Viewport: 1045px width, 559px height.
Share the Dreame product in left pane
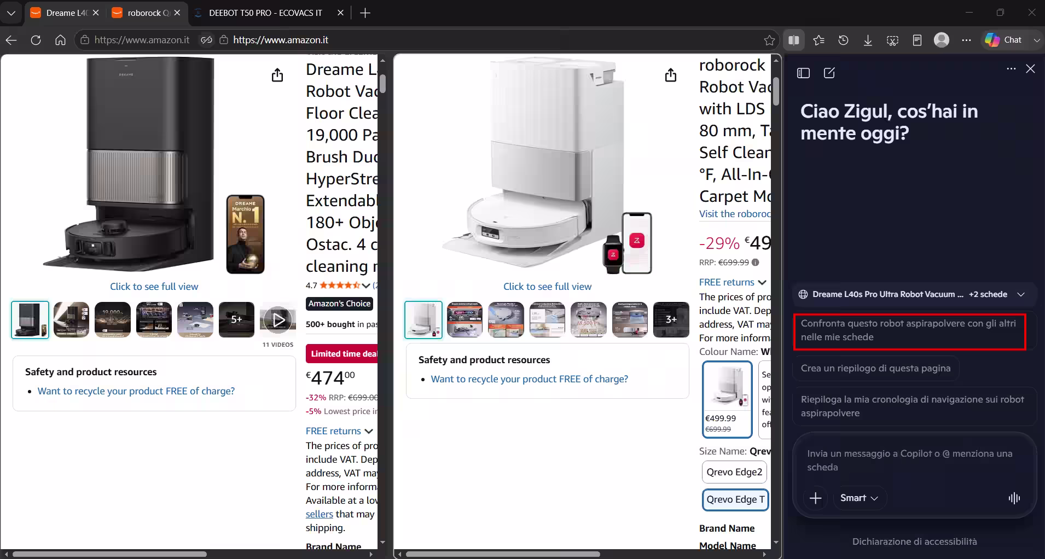[277, 75]
